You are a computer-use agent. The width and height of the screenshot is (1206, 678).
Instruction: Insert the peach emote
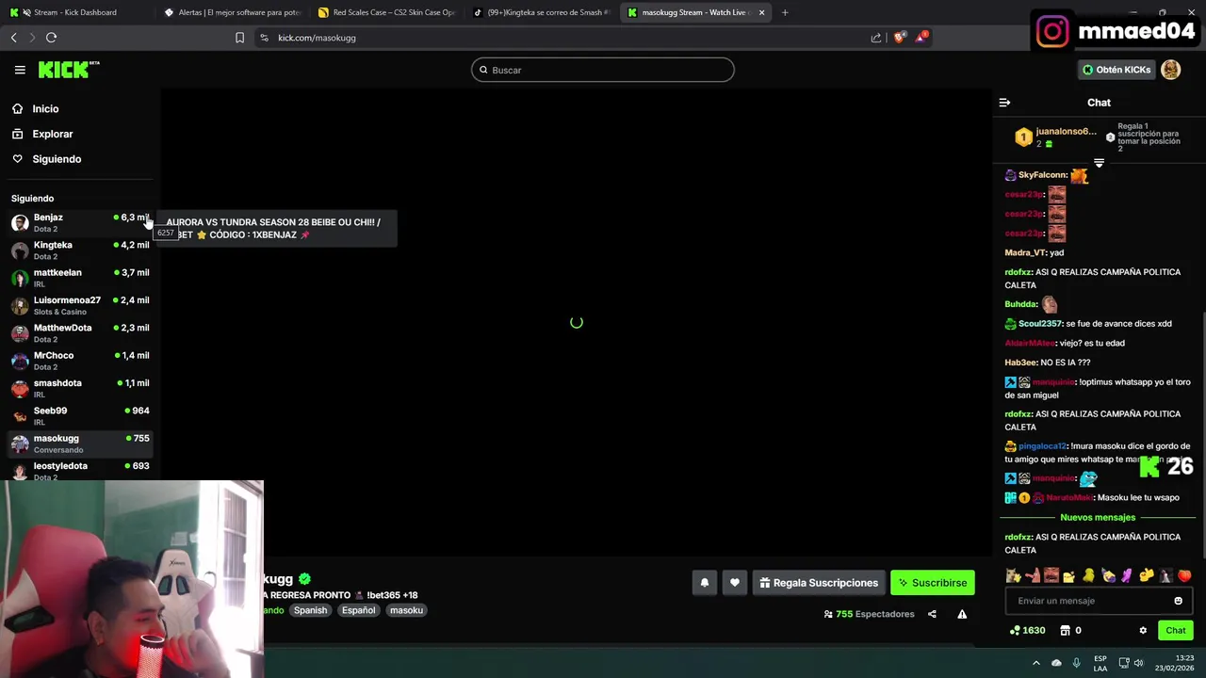(1184, 575)
